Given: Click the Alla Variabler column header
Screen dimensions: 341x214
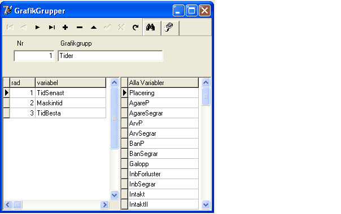Looking at the screenshot, I should point(163,83).
